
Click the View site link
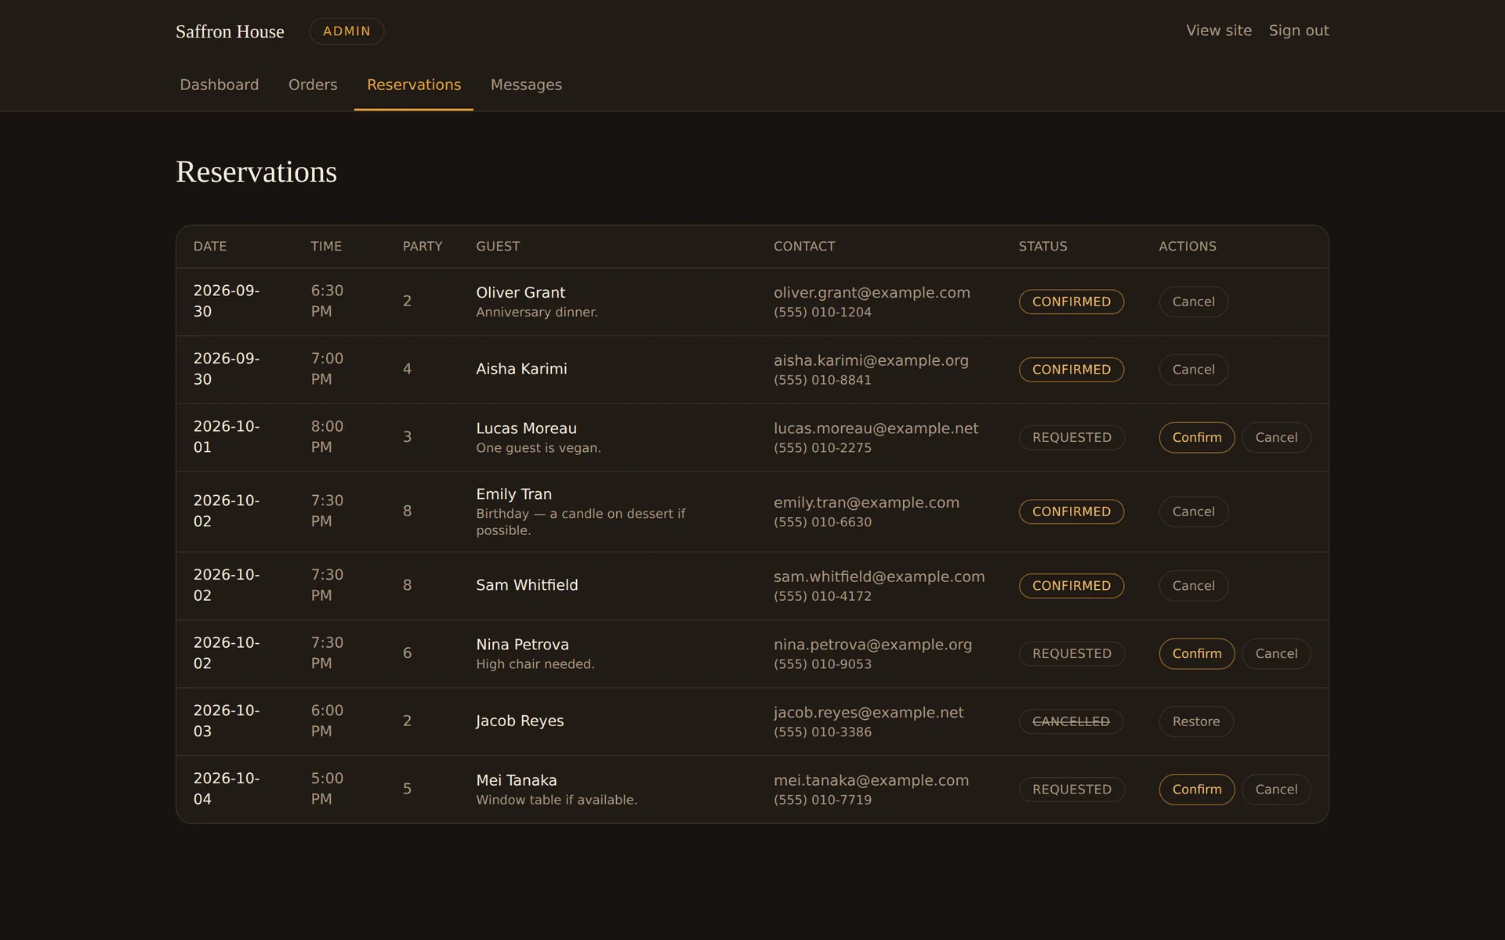[1219, 31]
